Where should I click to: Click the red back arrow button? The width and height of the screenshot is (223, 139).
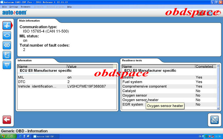[7, 120]
